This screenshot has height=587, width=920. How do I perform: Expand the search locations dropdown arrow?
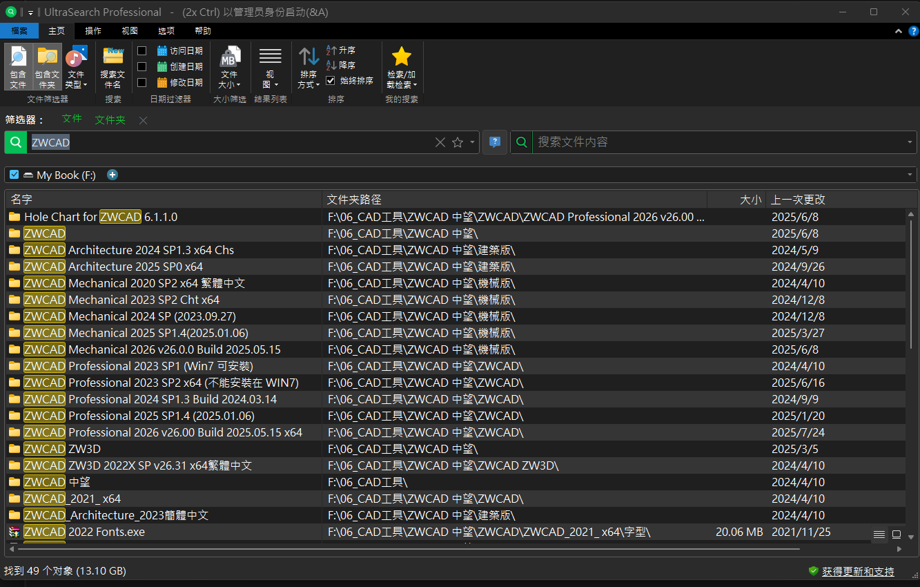(x=911, y=175)
